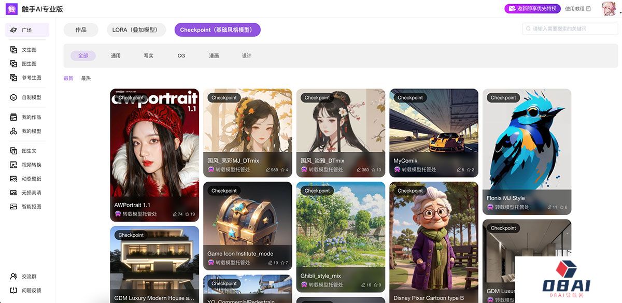Click the keyword search input field

coord(569,29)
